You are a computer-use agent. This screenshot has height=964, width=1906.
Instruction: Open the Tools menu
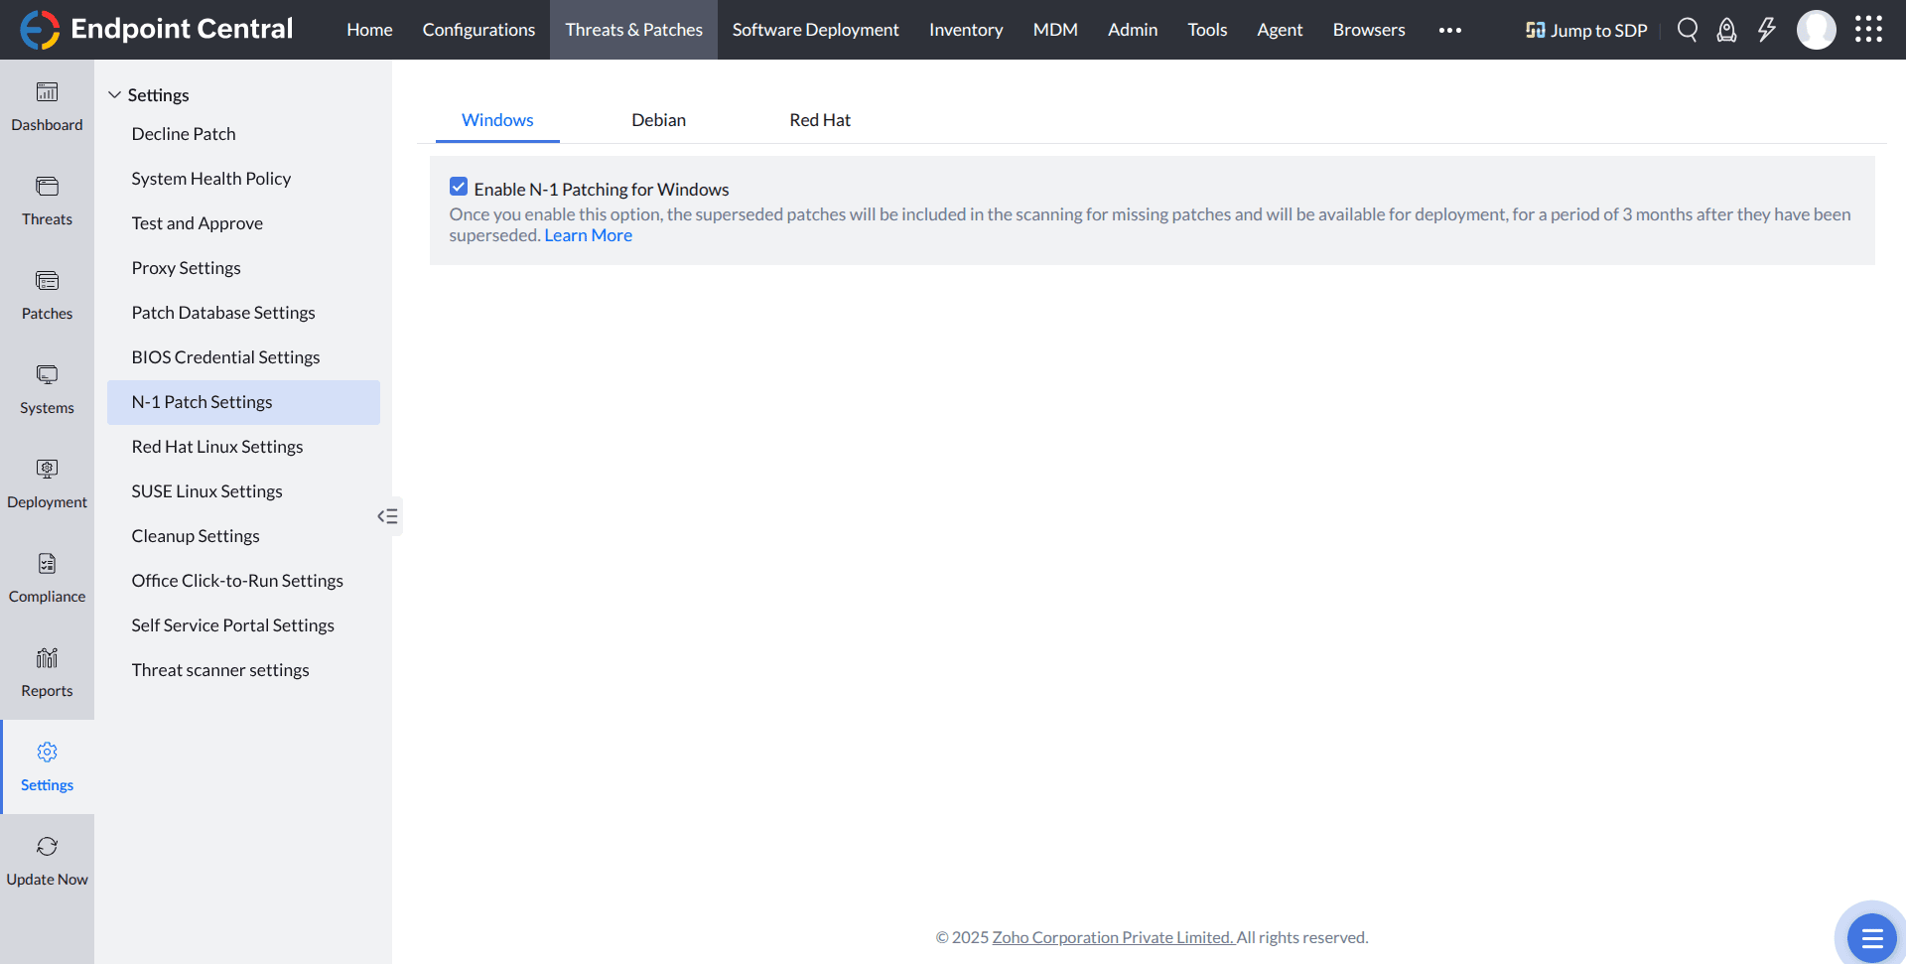[x=1207, y=30]
